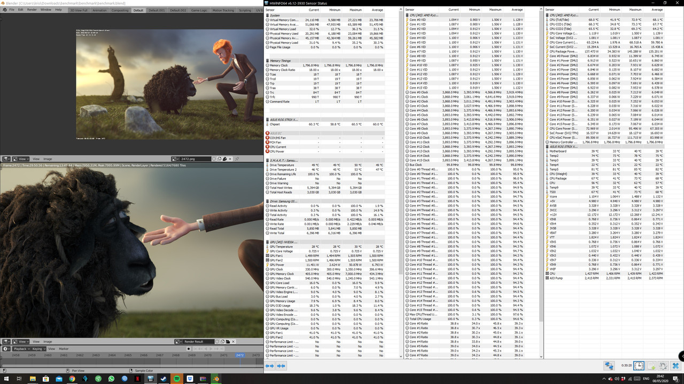Viewport: 684px width, 384px height.
Task: Click the play animation button in timeline
Action: [x=211, y=349]
